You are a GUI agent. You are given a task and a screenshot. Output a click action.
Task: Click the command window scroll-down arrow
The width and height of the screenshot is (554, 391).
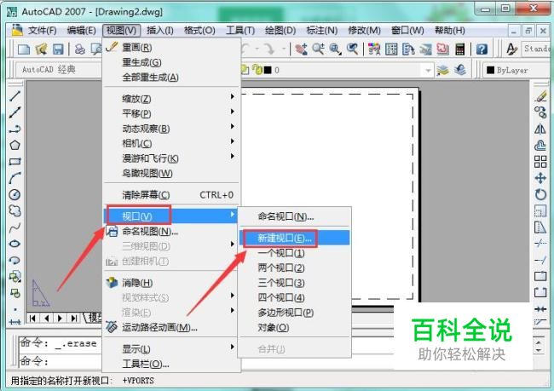pos(539,349)
